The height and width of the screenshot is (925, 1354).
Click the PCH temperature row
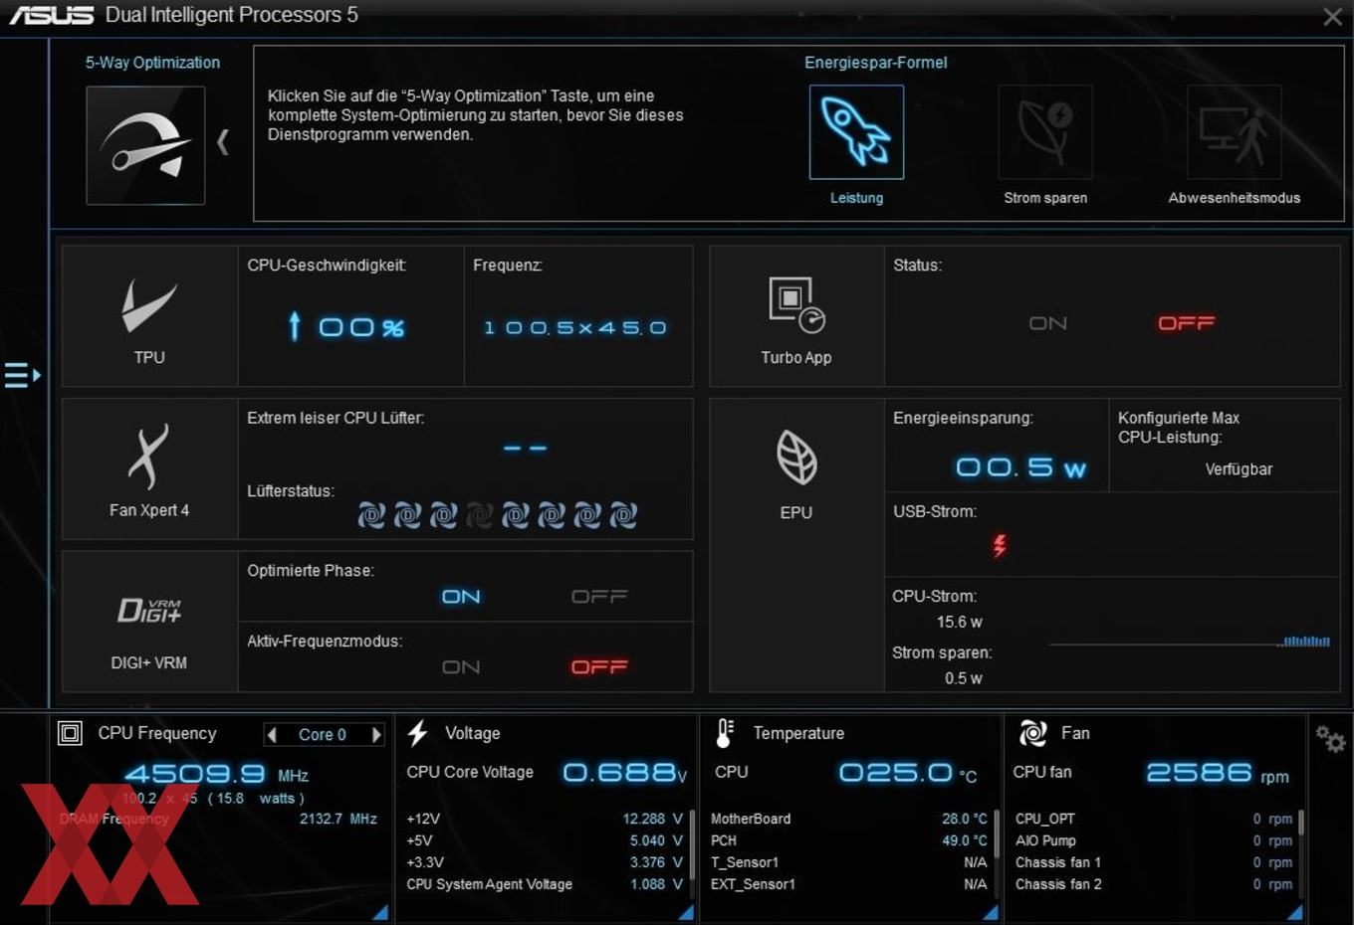pyautogui.click(x=849, y=840)
